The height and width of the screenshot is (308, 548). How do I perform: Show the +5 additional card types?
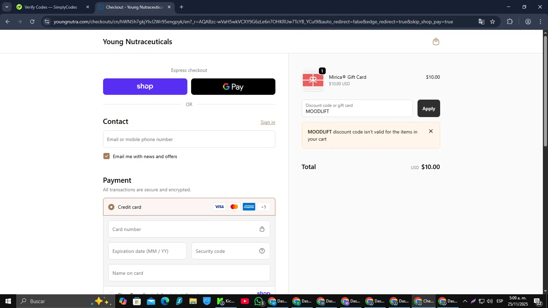click(x=264, y=207)
